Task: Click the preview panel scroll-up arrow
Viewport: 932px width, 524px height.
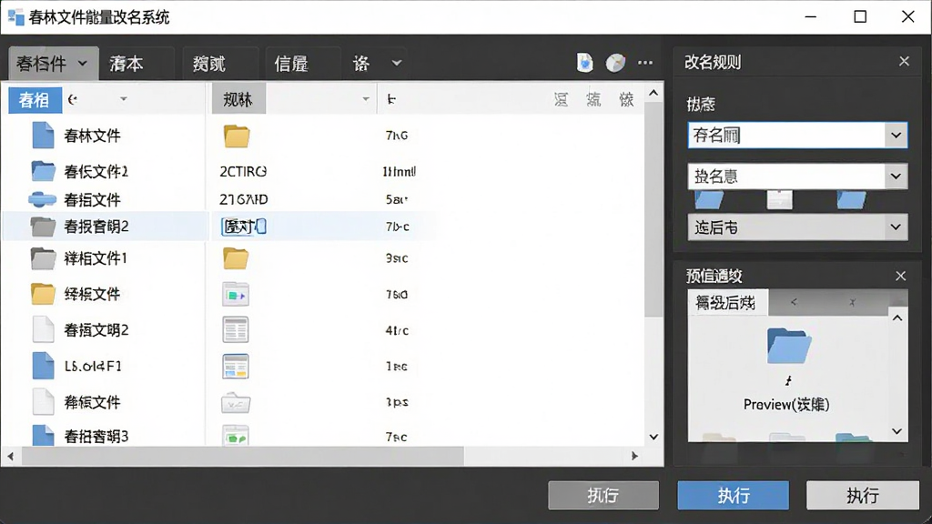Action: point(897,317)
